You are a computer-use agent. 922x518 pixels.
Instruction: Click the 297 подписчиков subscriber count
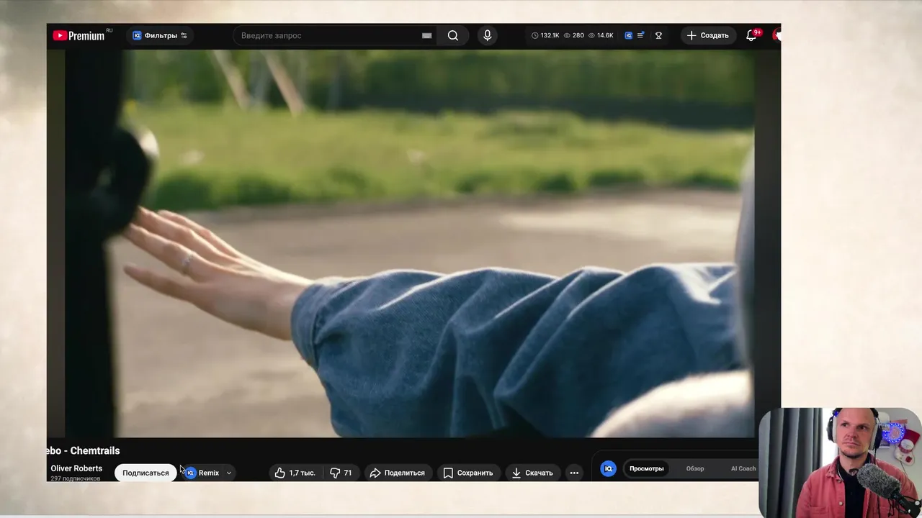click(75, 478)
